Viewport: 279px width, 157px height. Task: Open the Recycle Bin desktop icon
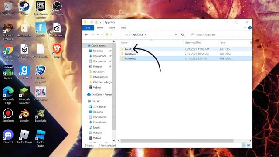8,8
